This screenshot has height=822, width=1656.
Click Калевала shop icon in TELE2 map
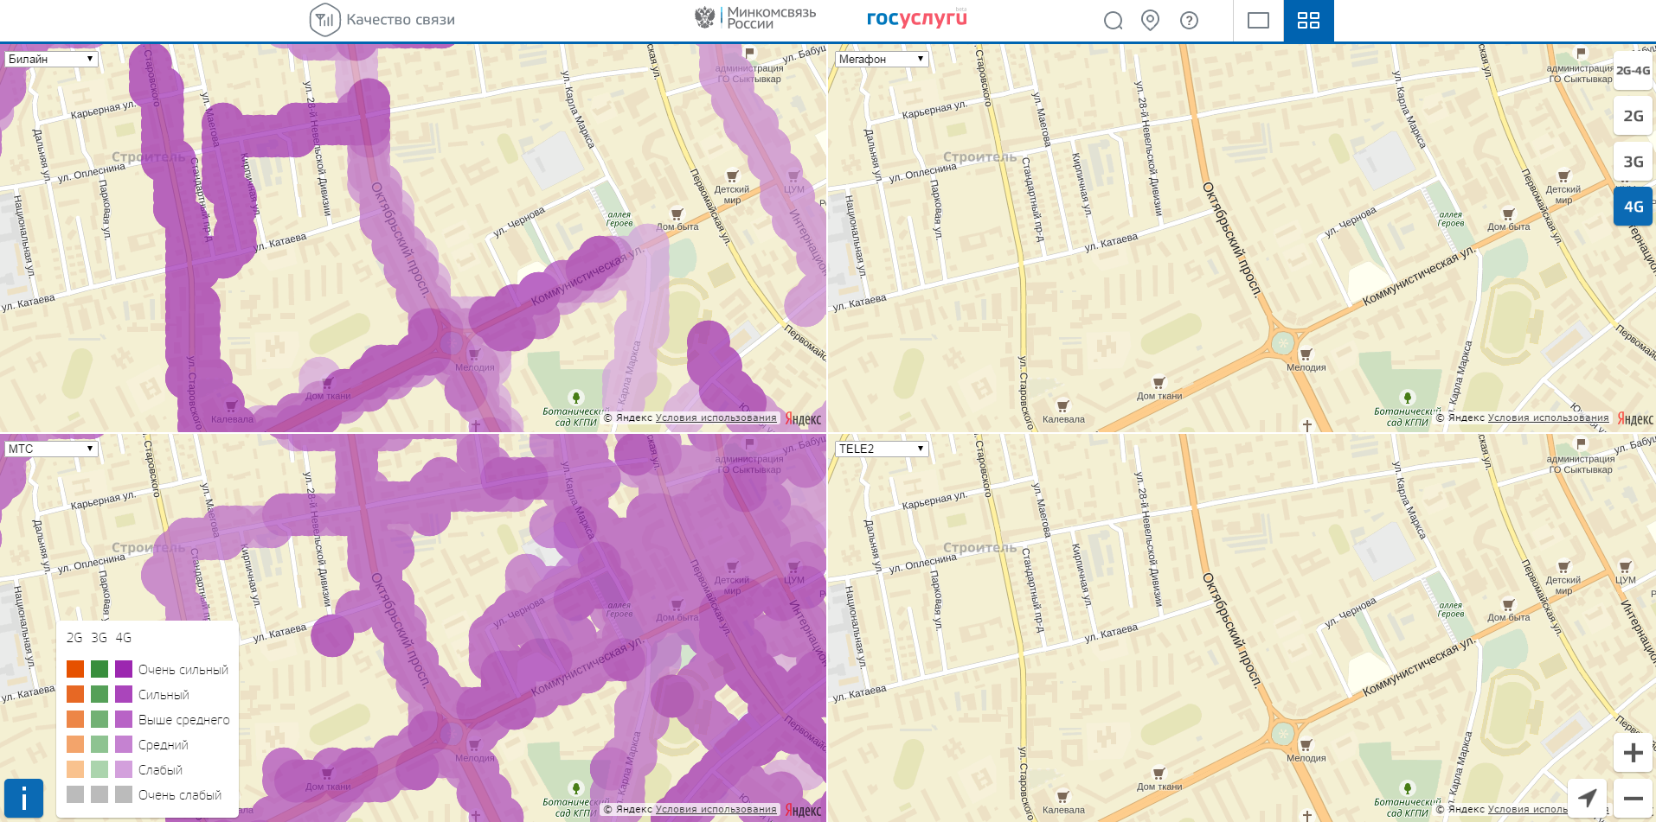coord(1062,797)
